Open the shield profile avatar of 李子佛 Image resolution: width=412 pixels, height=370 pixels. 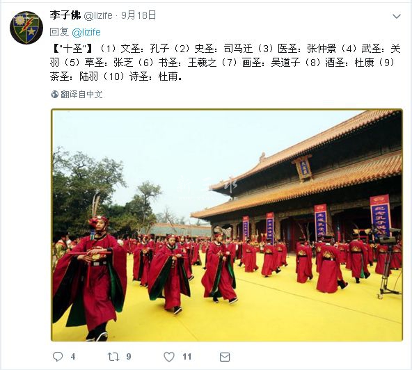[x=26, y=28]
